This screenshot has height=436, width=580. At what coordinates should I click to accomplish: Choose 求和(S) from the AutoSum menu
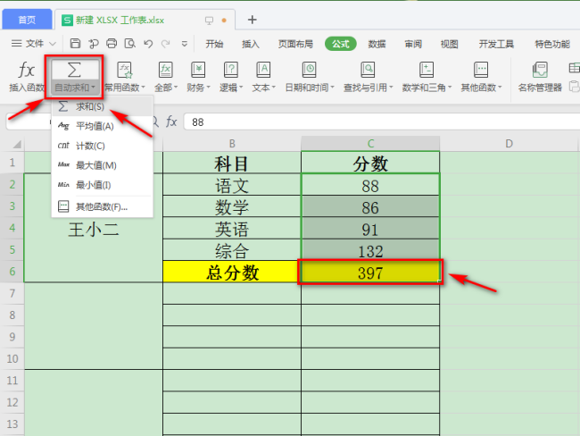pyautogui.click(x=102, y=106)
